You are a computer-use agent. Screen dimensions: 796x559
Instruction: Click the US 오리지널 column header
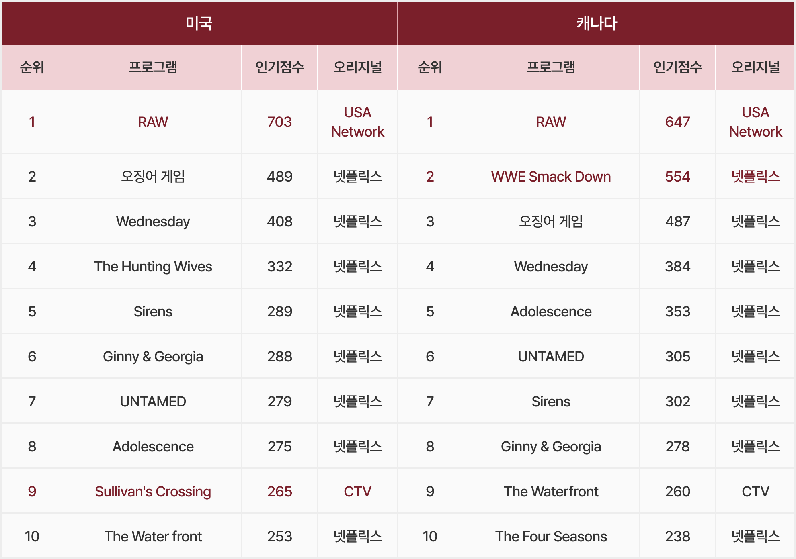point(357,67)
